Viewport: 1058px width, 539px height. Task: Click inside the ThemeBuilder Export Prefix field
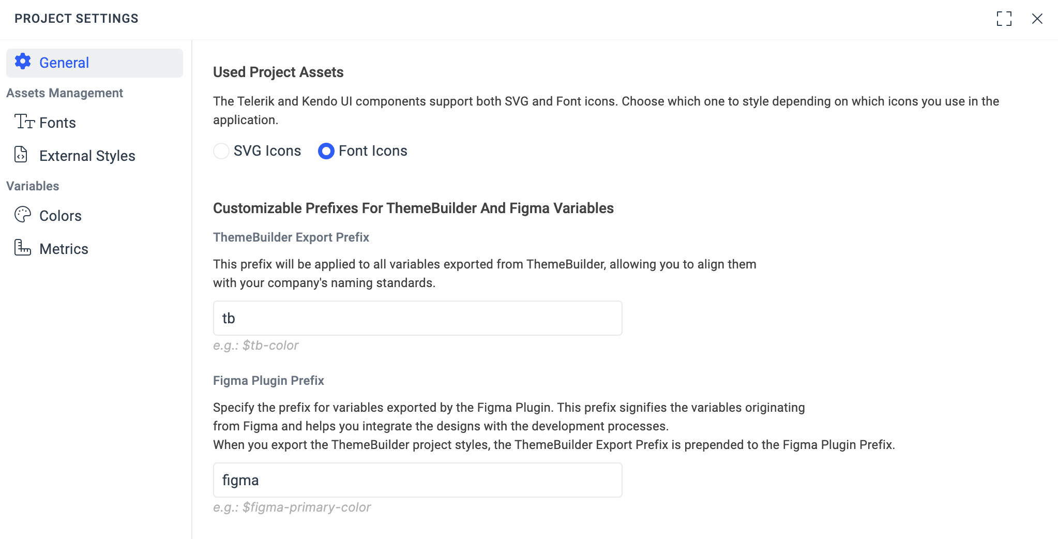tap(417, 318)
